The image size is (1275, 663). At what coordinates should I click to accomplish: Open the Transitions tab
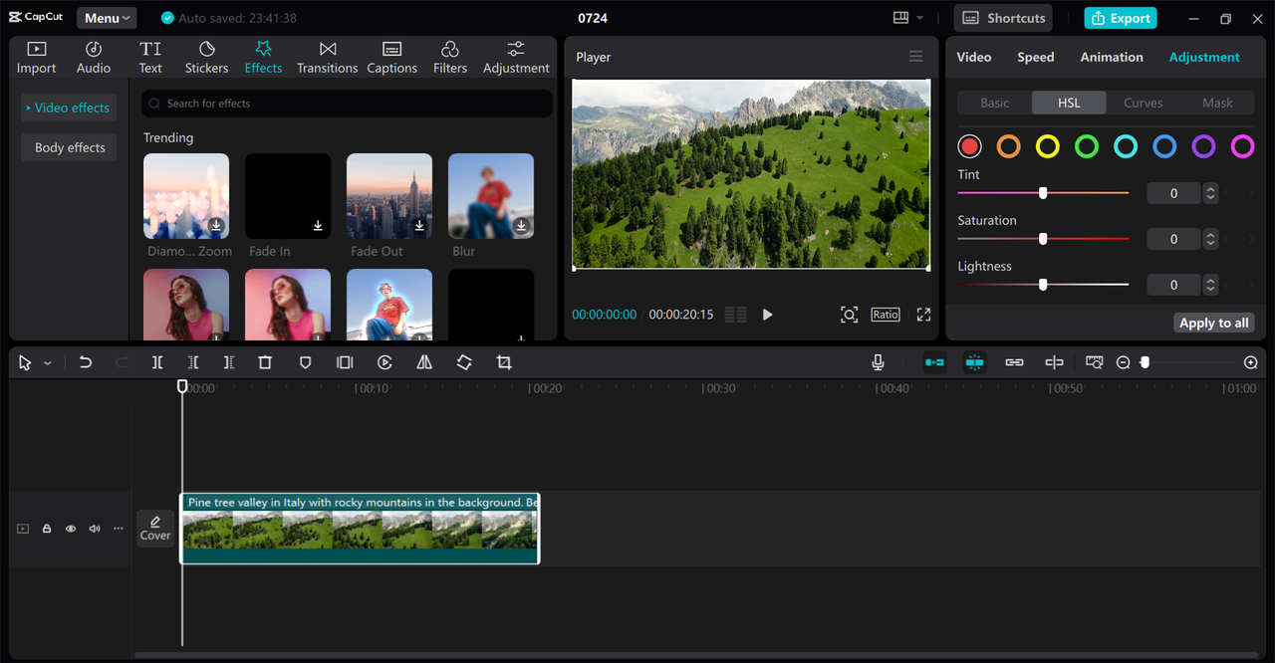coord(327,58)
